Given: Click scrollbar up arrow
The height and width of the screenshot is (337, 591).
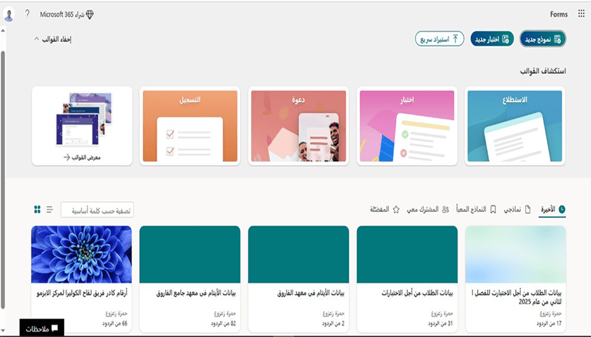Looking at the screenshot, I should [x=3, y=31].
